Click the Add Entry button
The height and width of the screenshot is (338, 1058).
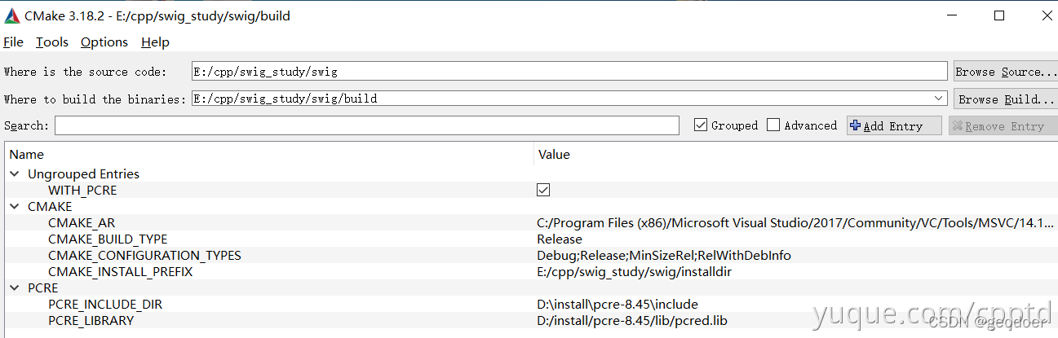(x=894, y=125)
